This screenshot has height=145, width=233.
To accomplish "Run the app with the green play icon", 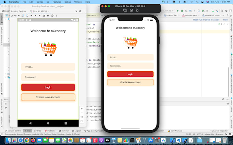I will point(178,11).
